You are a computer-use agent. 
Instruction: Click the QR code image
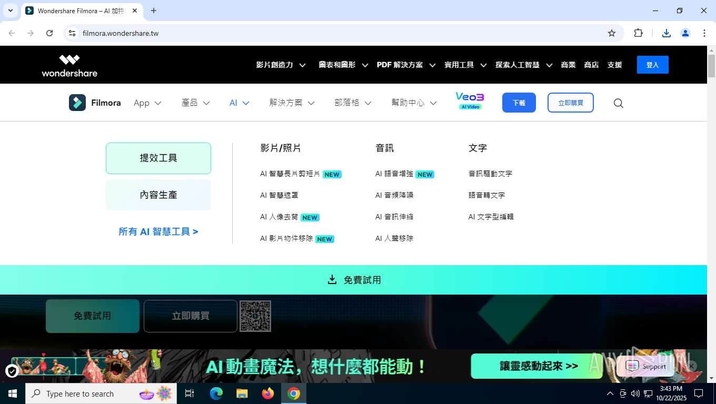pyautogui.click(x=255, y=316)
